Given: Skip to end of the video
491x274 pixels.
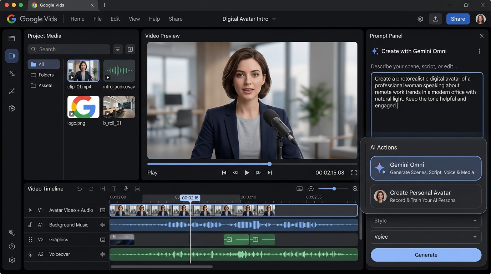Looking at the screenshot, I should point(270,173).
